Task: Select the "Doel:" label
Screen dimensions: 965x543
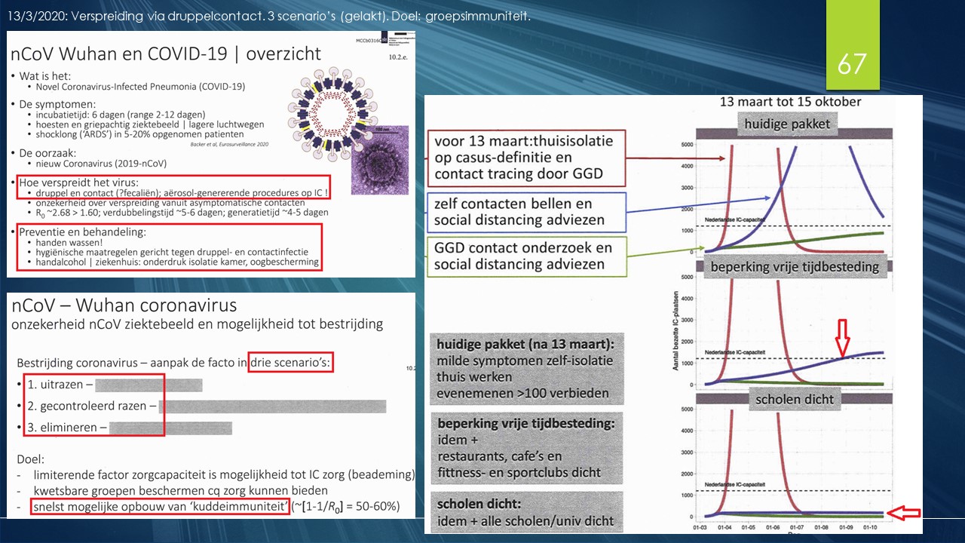Action: pyautogui.click(x=32, y=459)
